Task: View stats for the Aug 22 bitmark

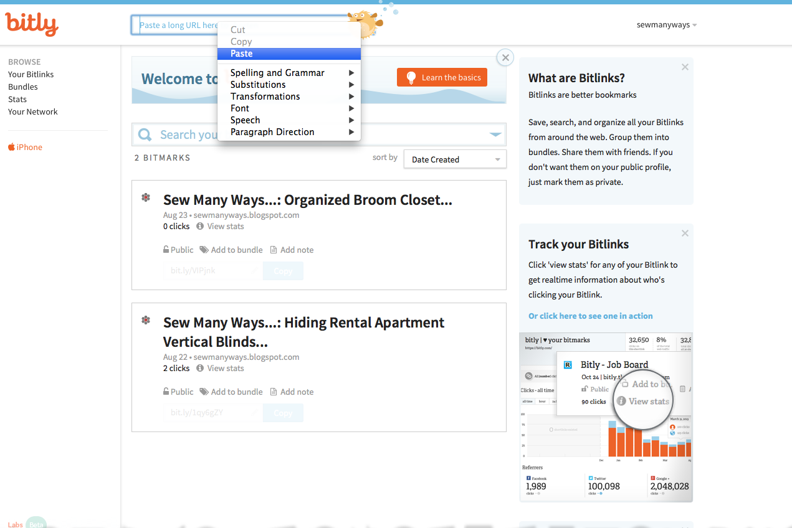Action: [x=226, y=368]
